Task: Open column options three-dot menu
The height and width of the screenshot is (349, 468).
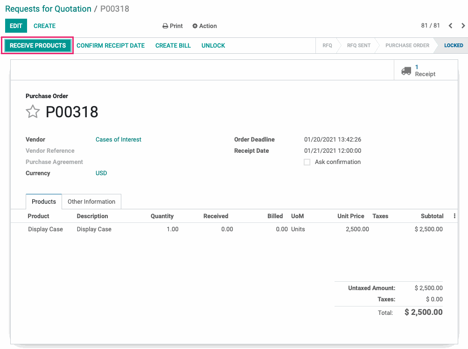Action: (x=454, y=216)
